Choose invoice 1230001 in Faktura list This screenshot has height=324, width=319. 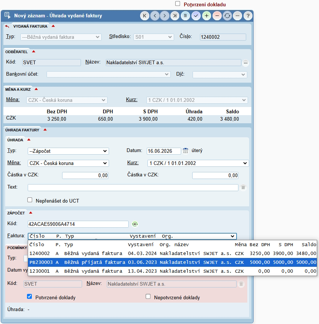click(173, 271)
